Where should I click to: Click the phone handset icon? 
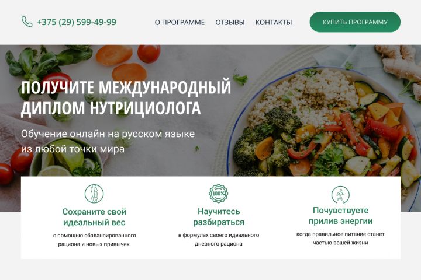(x=27, y=22)
